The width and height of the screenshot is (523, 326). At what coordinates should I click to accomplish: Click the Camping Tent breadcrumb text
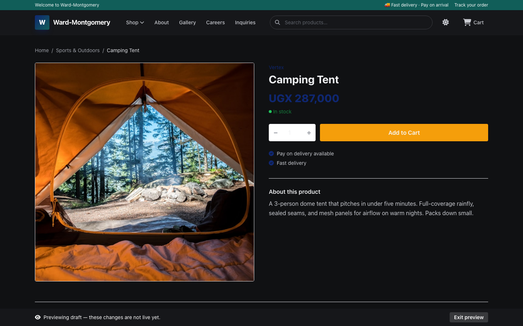pos(123,50)
